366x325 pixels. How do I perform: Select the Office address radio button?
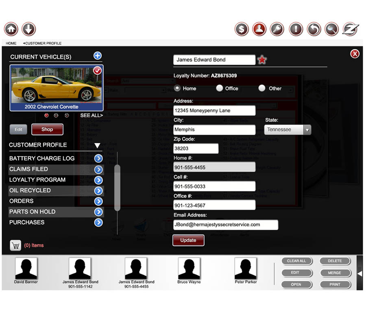[x=220, y=88]
